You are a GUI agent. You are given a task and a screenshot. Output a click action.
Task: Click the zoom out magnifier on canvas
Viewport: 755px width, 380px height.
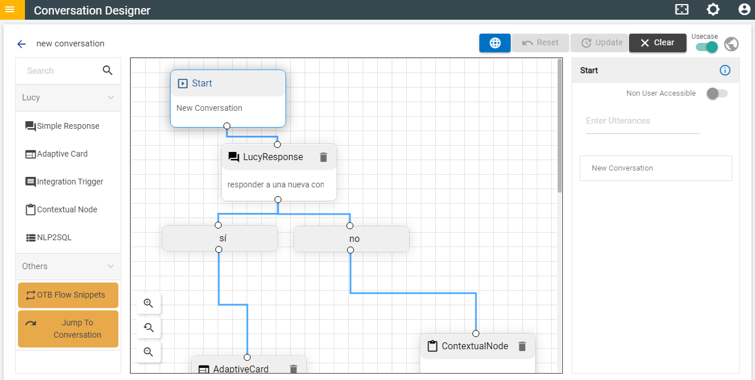pyautogui.click(x=148, y=352)
